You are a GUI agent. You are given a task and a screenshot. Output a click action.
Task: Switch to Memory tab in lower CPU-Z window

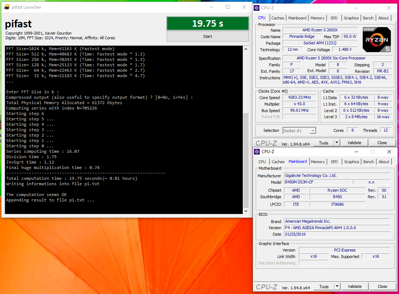[x=318, y=162]
